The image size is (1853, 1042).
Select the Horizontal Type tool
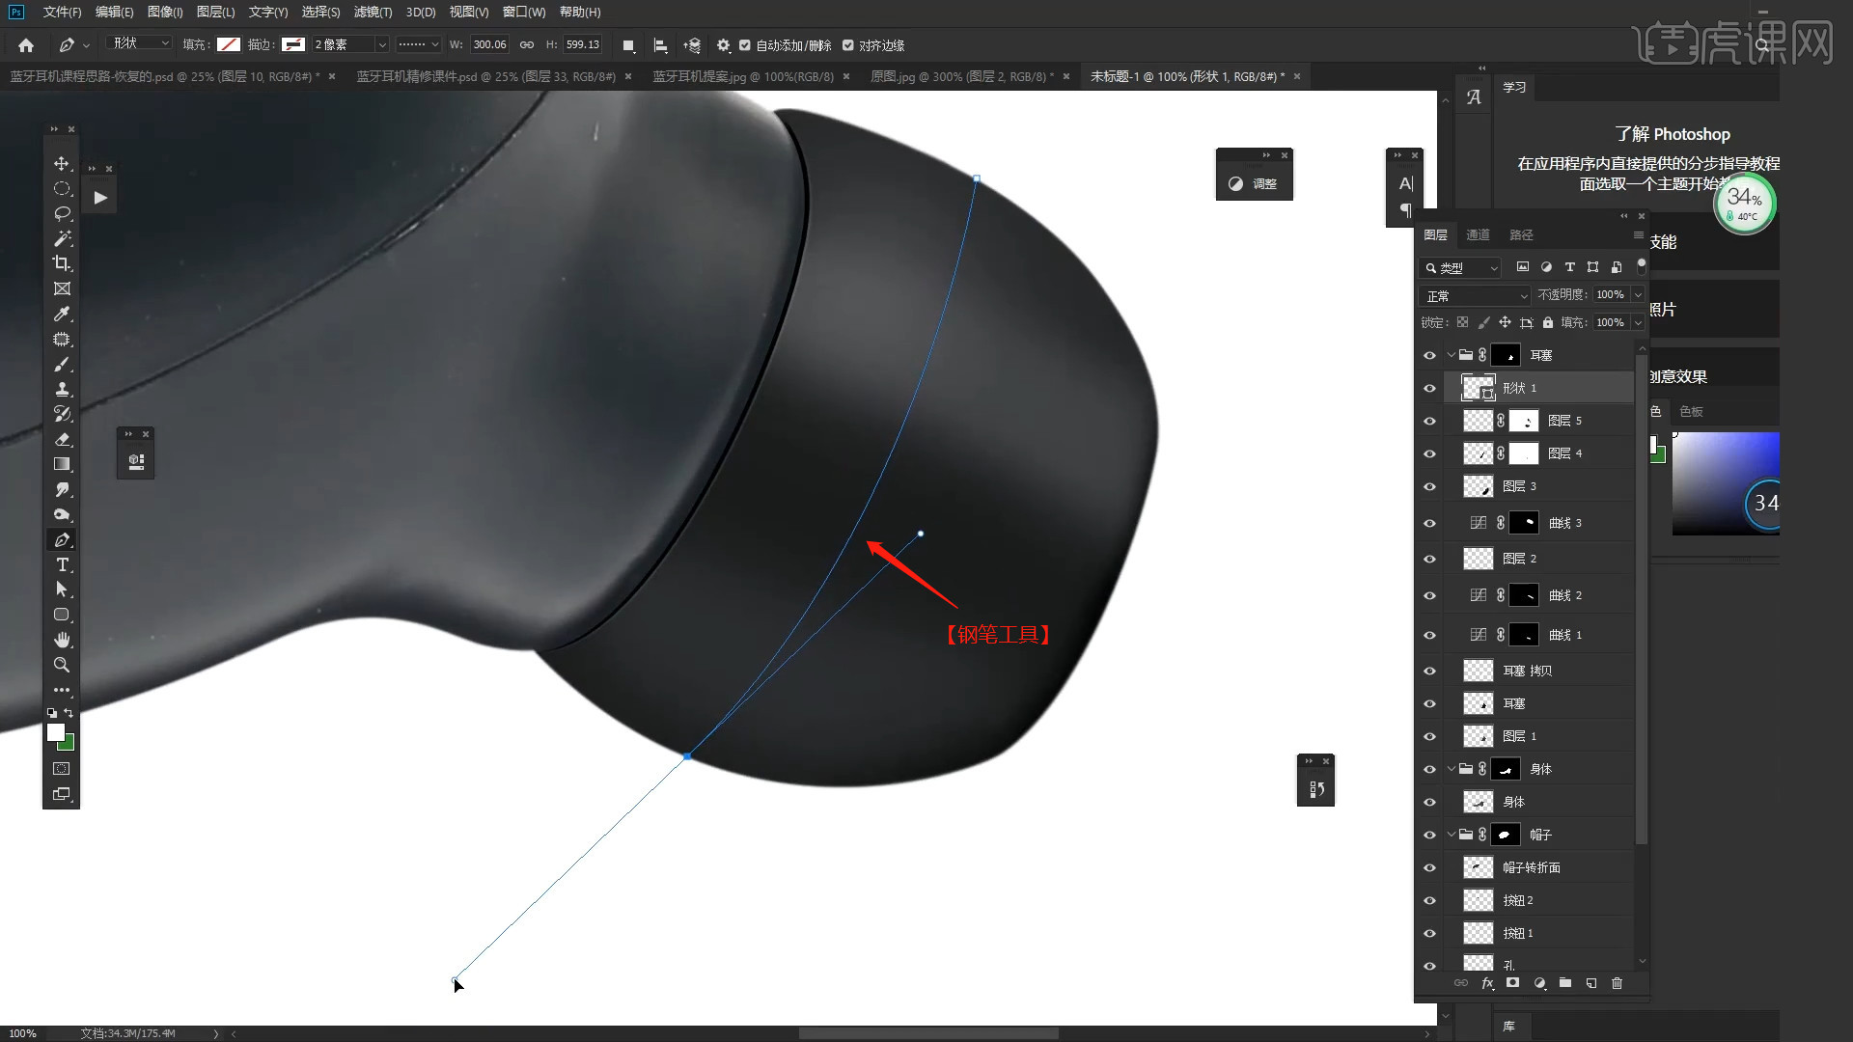pyautogui.click(x=62, y=564)
